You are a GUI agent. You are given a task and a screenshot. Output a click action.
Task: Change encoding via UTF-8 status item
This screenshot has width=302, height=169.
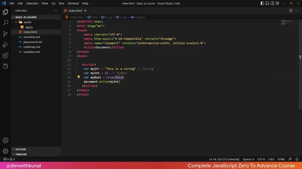[261, 159]
